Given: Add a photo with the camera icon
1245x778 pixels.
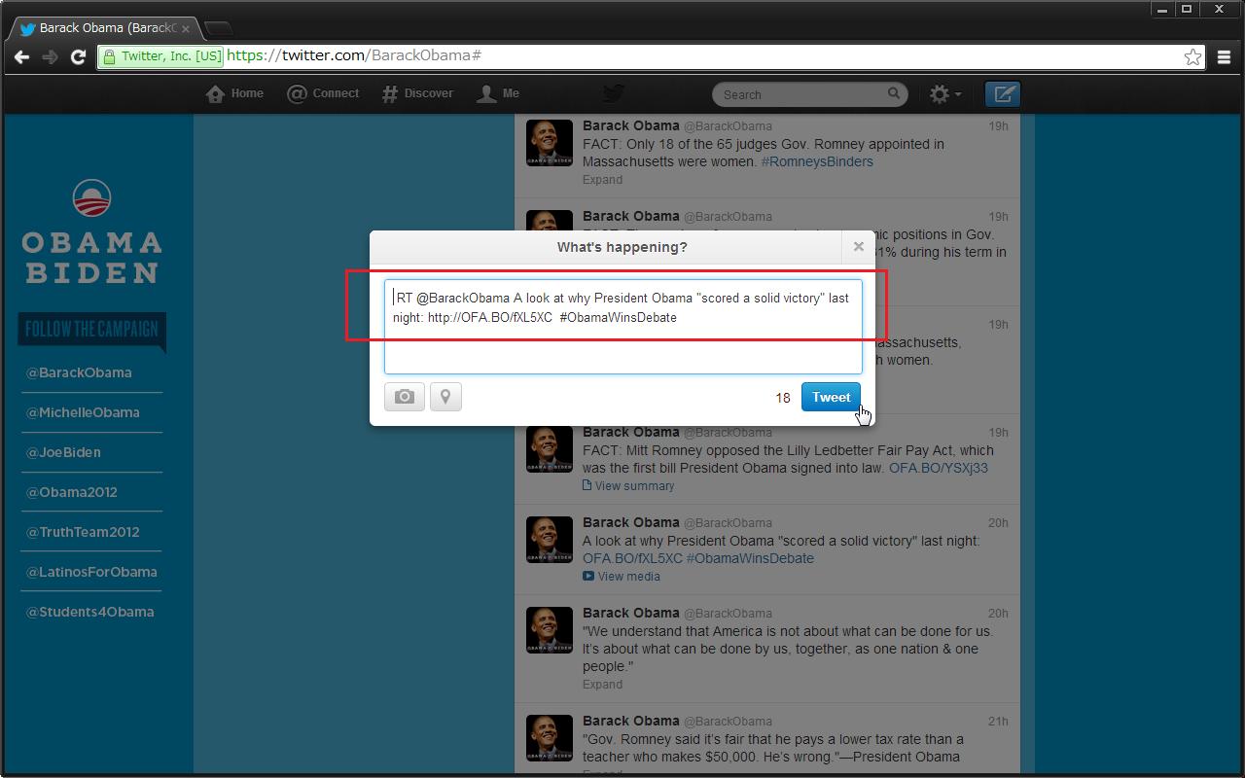Looking at the screenshot, I should coord(405,397).
